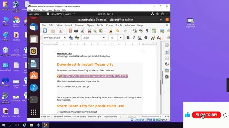The image size is (229, 128).
Task: Open sidebar Navigator compass icon
Action: [167, 77]
